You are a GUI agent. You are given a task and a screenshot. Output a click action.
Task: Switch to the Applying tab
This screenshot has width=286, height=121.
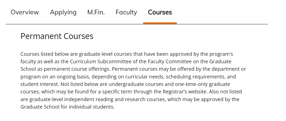63,12
